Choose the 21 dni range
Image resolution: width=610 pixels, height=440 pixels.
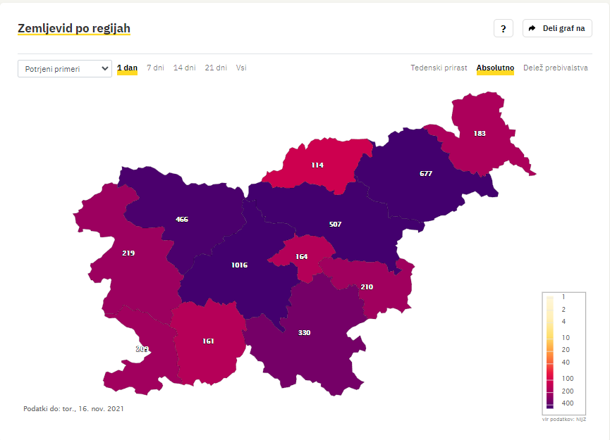(216, 68)
